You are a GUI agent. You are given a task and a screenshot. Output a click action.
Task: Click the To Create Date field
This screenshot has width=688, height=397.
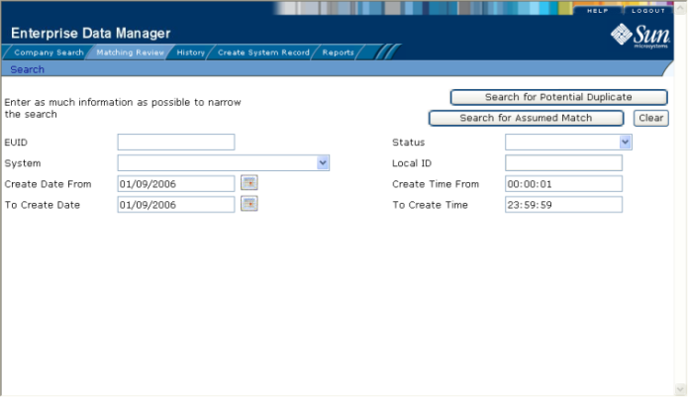click(x=176, y=204)
